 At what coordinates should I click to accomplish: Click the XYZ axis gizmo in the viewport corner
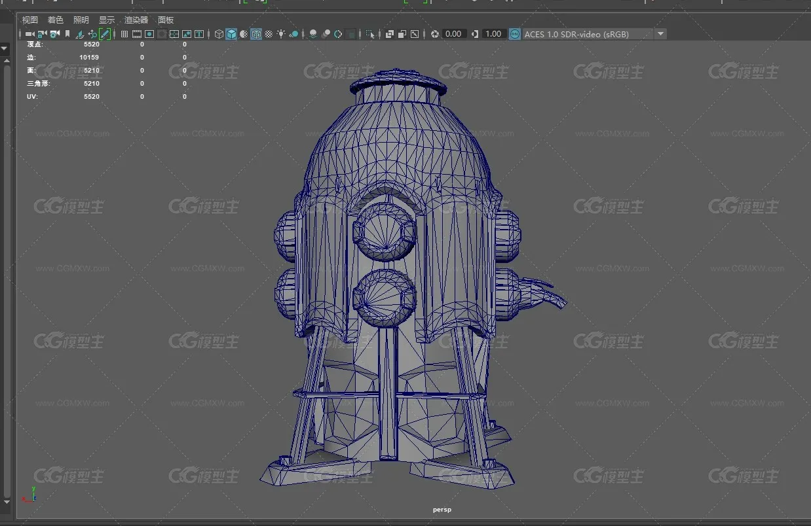pos(29,495)
